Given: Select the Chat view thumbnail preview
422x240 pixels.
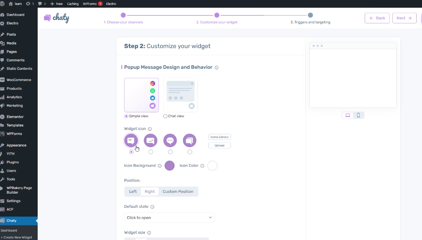Looking at the screenshot, I should (x=181, y=95).
